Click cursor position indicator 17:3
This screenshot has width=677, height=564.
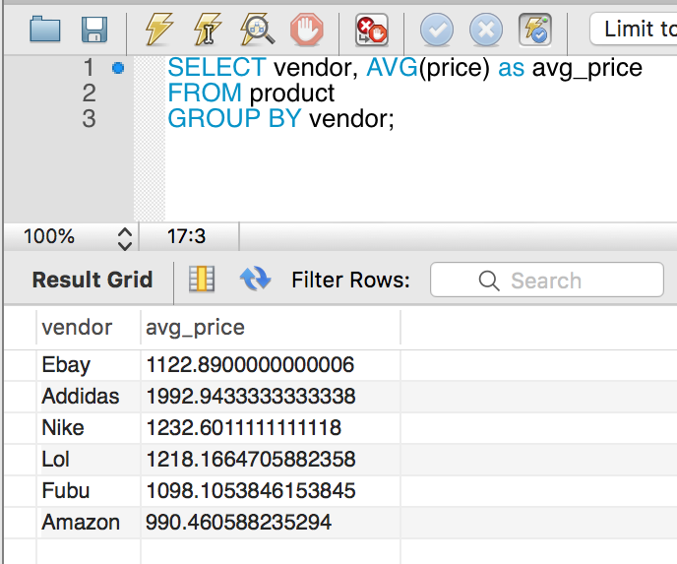pos(187,236)
